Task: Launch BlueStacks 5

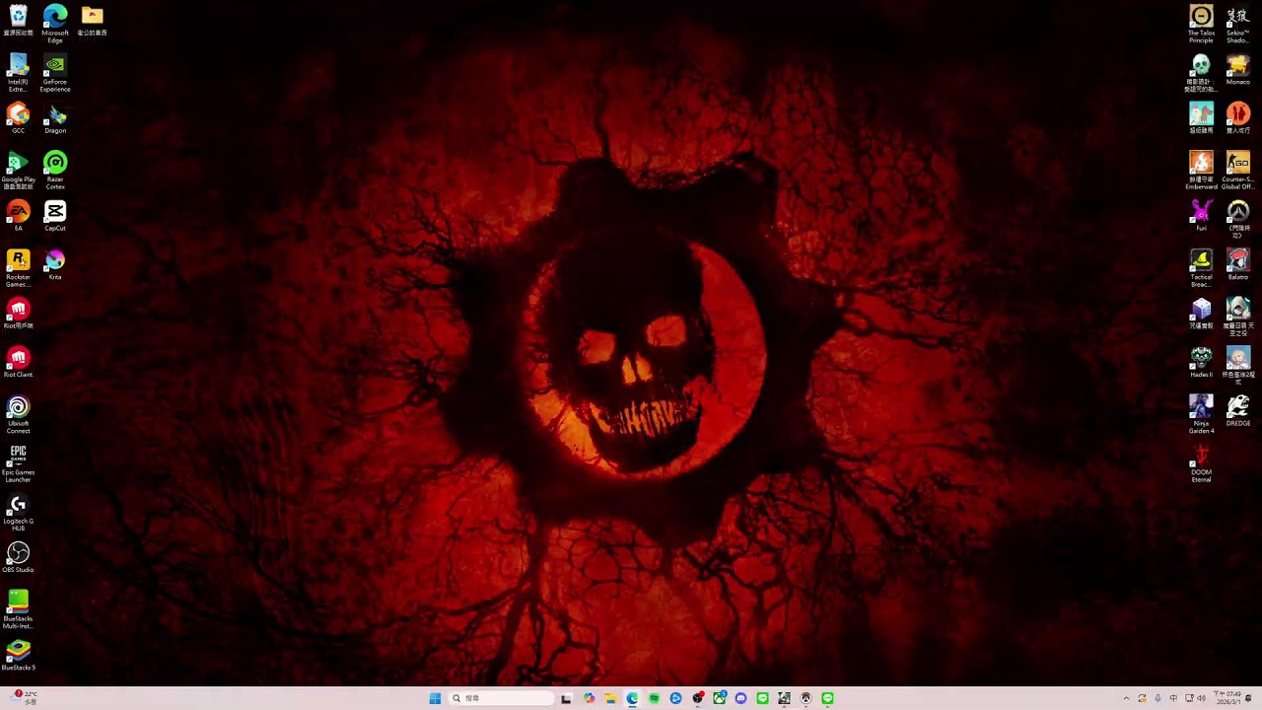Action: tap(18, 655)
